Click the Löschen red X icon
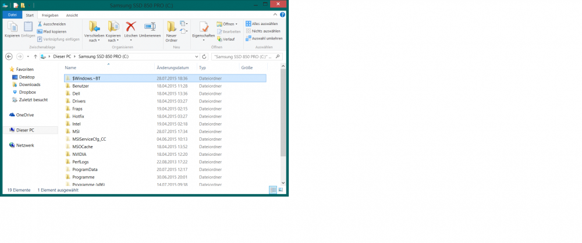Image resolution: width=582 pixels, height=243 pixels. (x=130, y=26)
